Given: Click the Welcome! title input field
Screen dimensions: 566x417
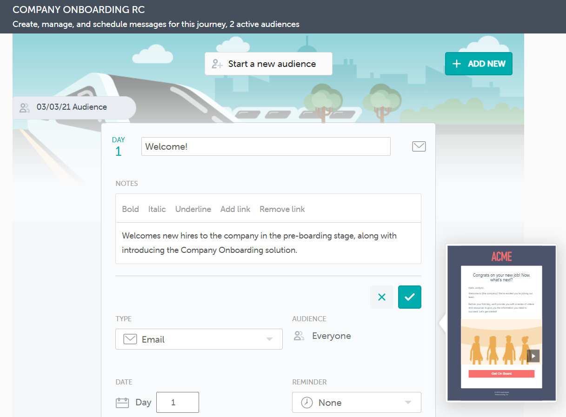Looking at the screenshot, I should click(x=266, y=146).
